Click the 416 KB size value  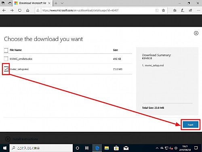[117, 59]
